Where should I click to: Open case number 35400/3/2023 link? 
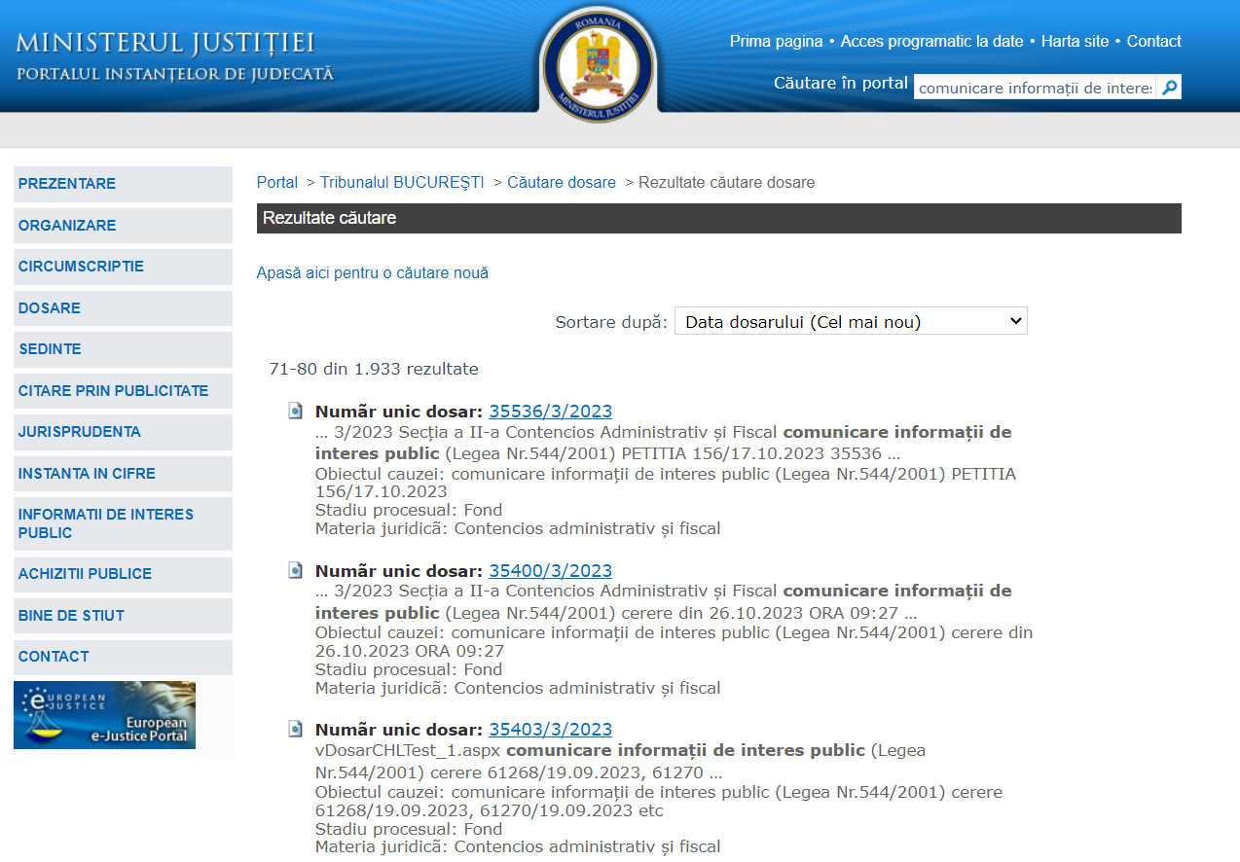pos(551,571)
